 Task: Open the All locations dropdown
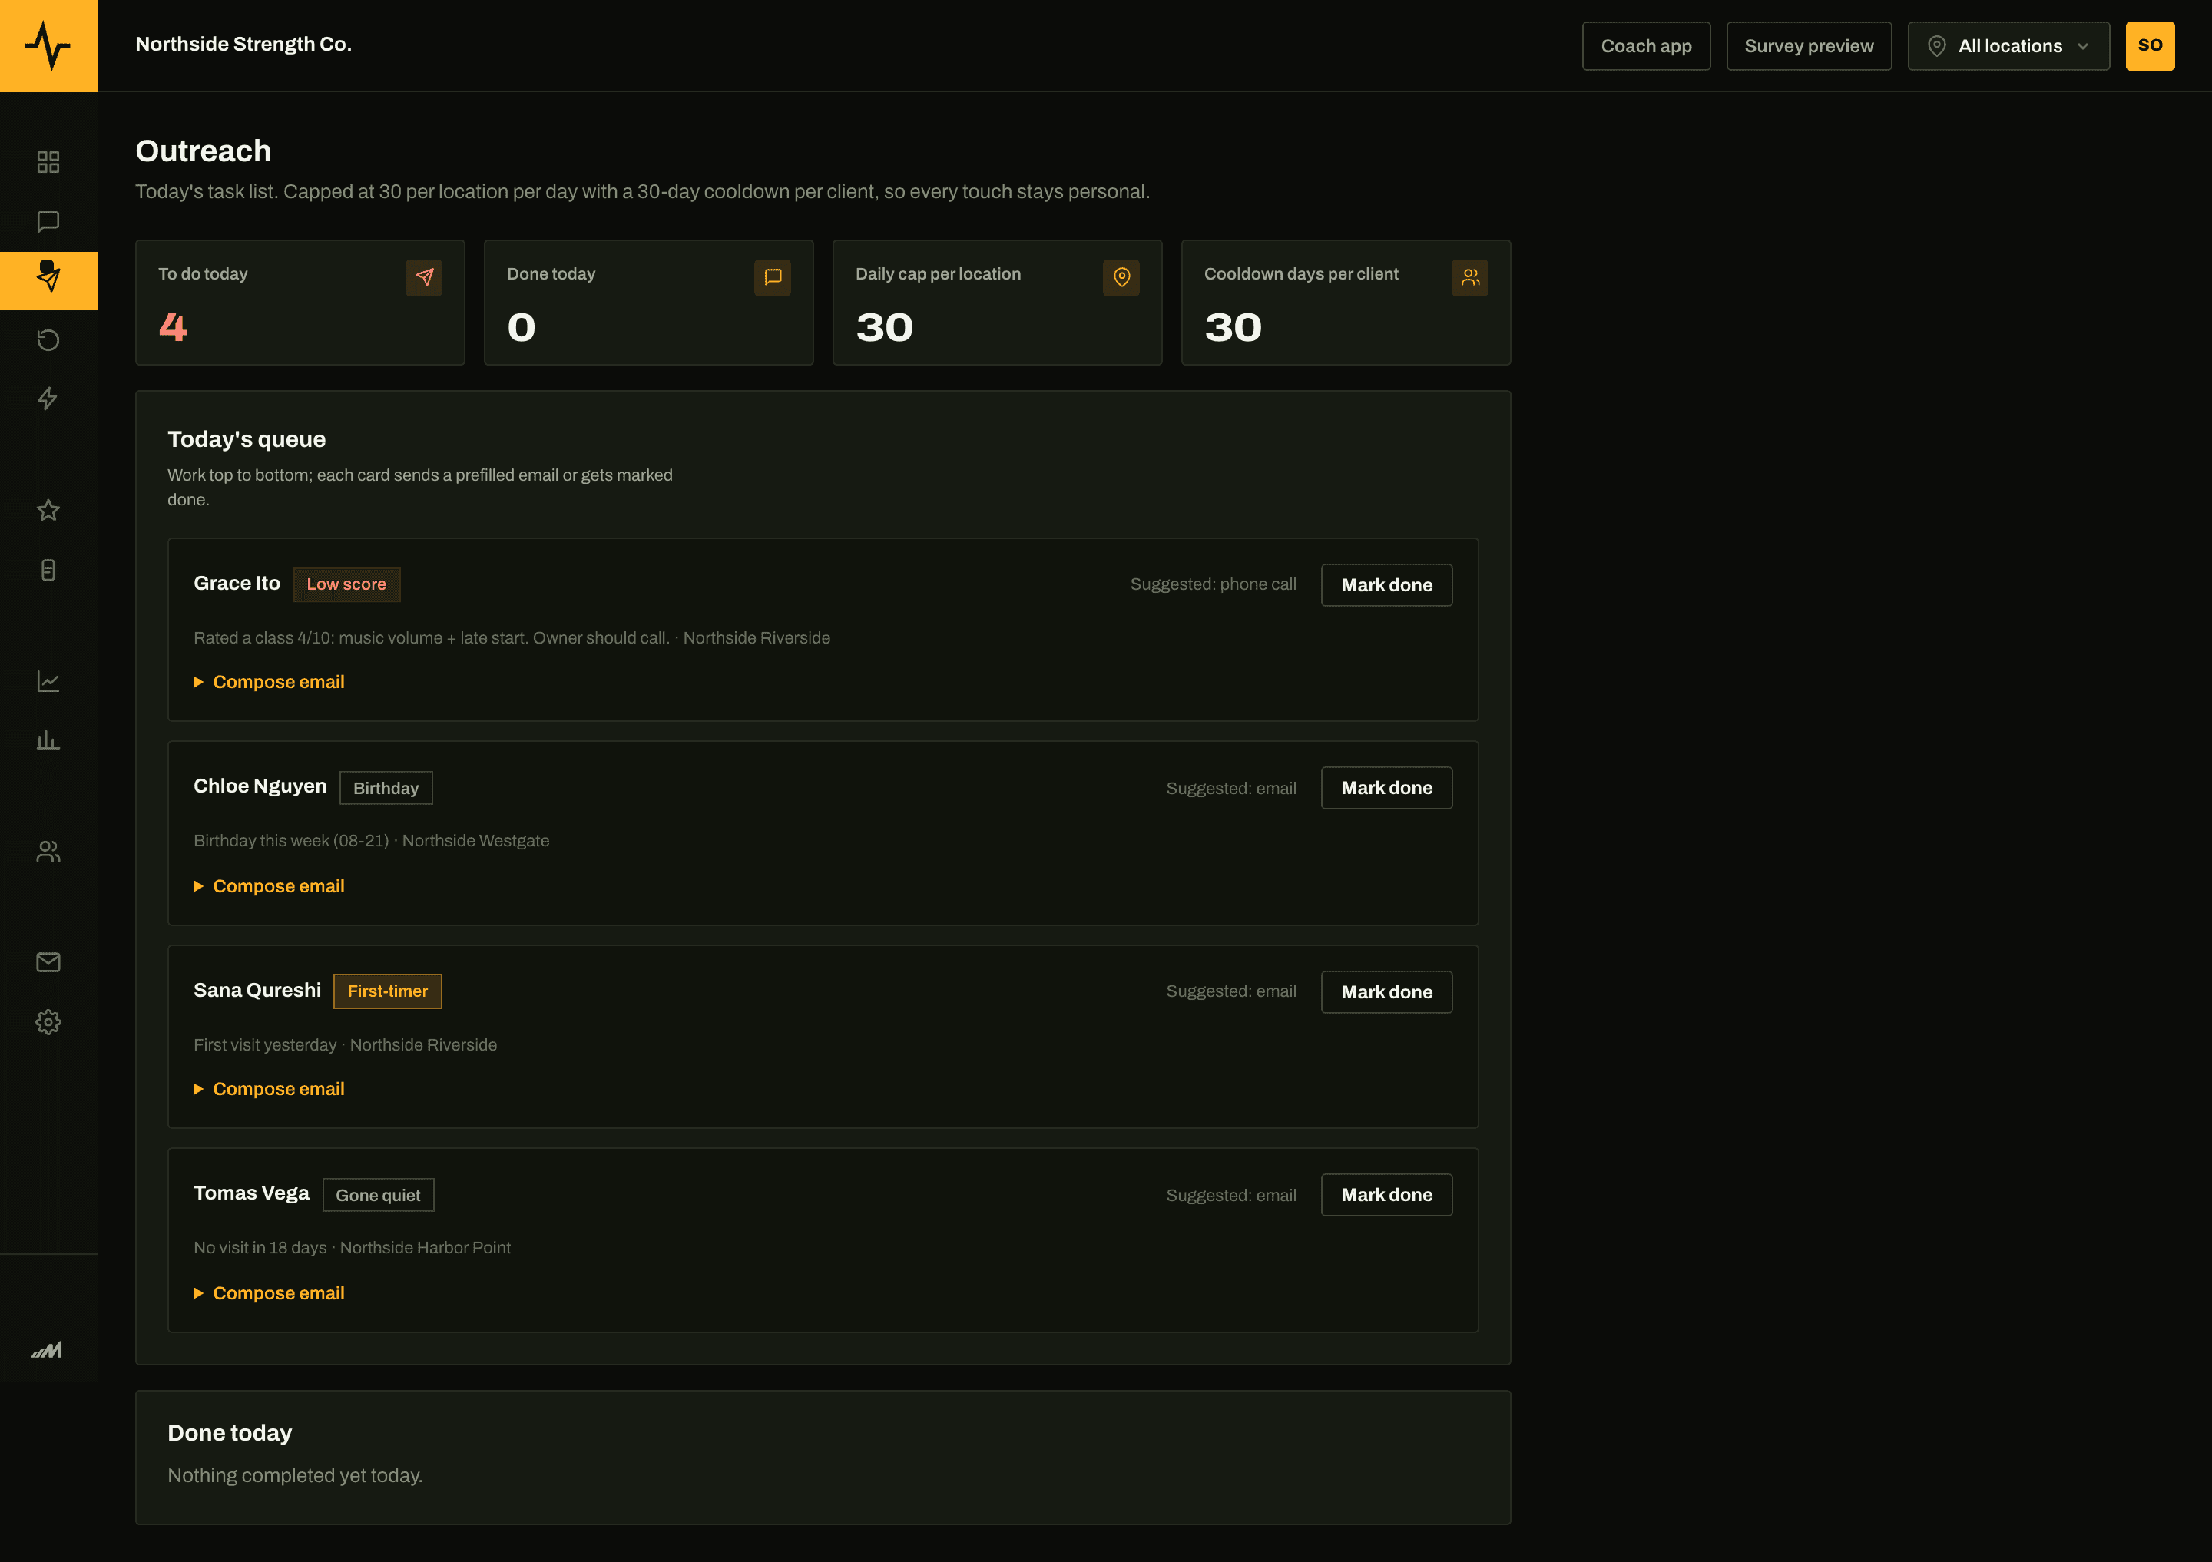[2008, 45]
